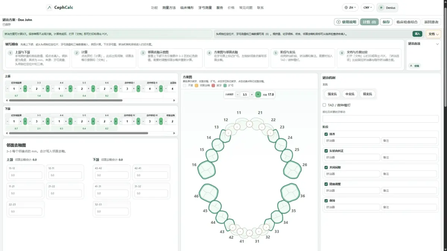Click the plus stepper for upper 3-3

pyautogui.click(x=43, y=89)
